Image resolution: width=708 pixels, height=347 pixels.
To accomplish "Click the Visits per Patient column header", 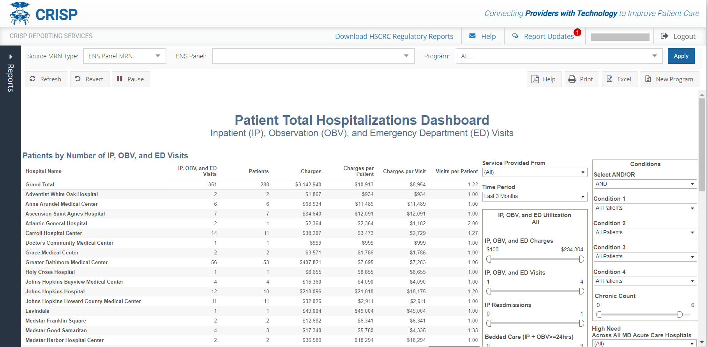I will coord(457,171).
